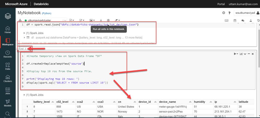This screenshot has height=118, width=260.
Task: Click the clock icon next to help
Action: coord(224,13)
